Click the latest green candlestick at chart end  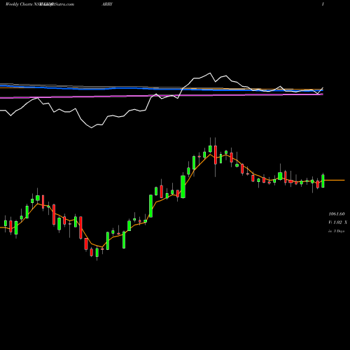[x=323, y=181]
